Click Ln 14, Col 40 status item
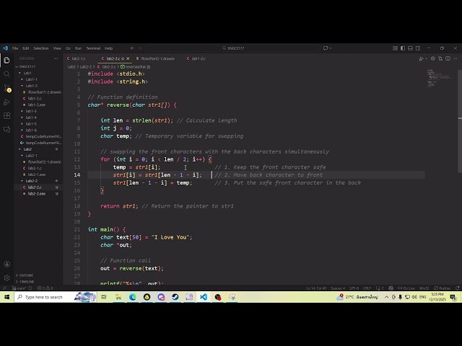This screenshot has width=462, height=346. [316, 288]
